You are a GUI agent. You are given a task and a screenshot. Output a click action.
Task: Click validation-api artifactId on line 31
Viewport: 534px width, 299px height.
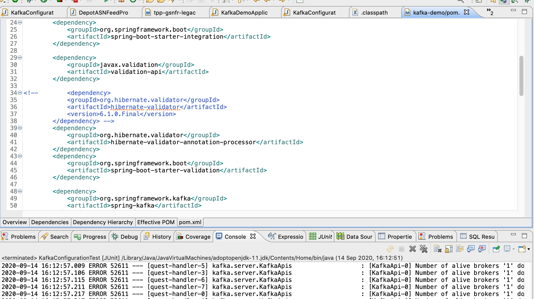coord(136,72)
